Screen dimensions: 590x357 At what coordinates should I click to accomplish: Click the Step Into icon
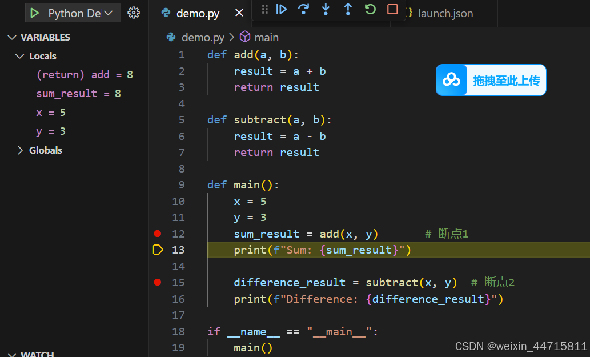point(326,10)
